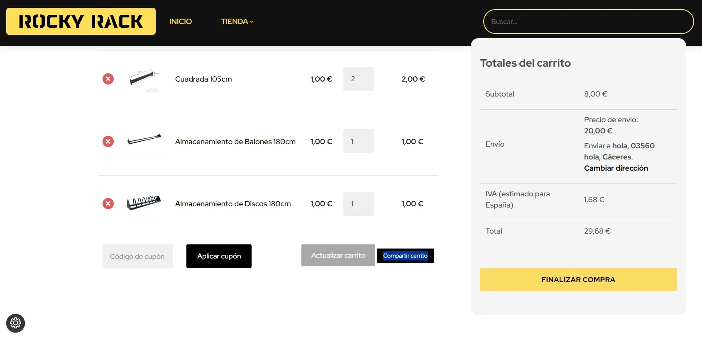Image resolution: width=702 pixels, height=338 pixels.
Task: Edit quantity for Almacenamiento de Balones
Action: [x=358, y=141]
